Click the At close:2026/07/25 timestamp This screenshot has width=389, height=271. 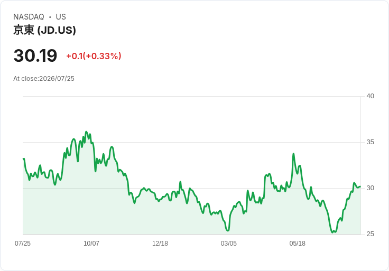(44, 79)
